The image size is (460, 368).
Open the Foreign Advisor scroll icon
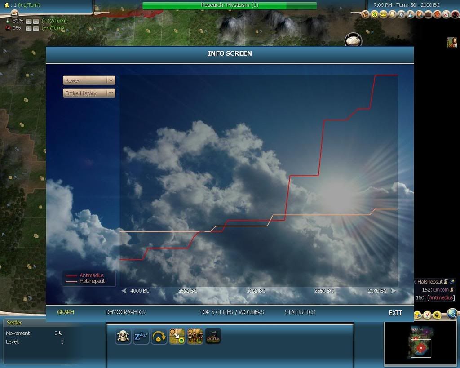click(392, 14)
